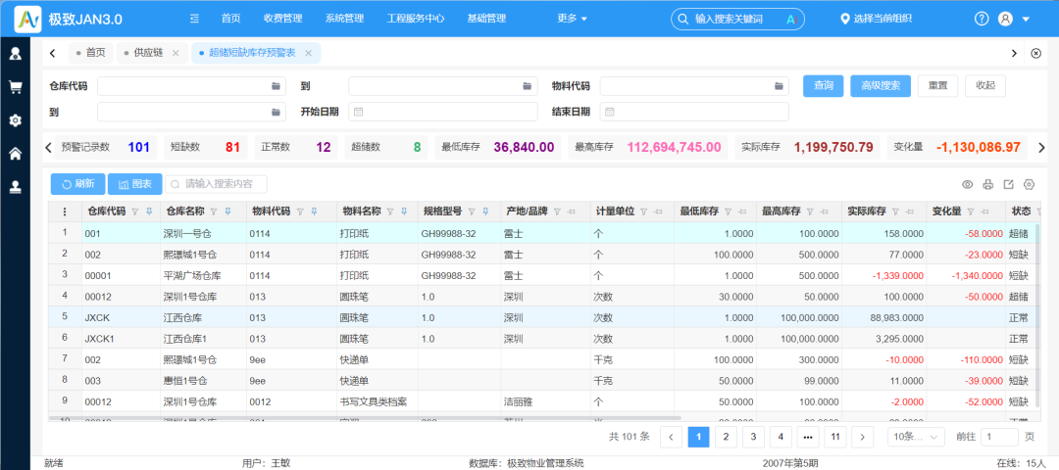The image size is (1059, 470).
Task: Close the 超储短缺库存预警表 tab
Action: tap(308, 53)
